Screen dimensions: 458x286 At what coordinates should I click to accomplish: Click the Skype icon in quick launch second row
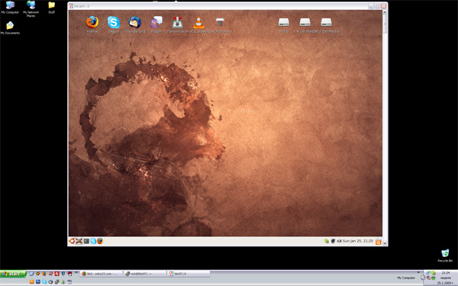click(x=44, y=282)
